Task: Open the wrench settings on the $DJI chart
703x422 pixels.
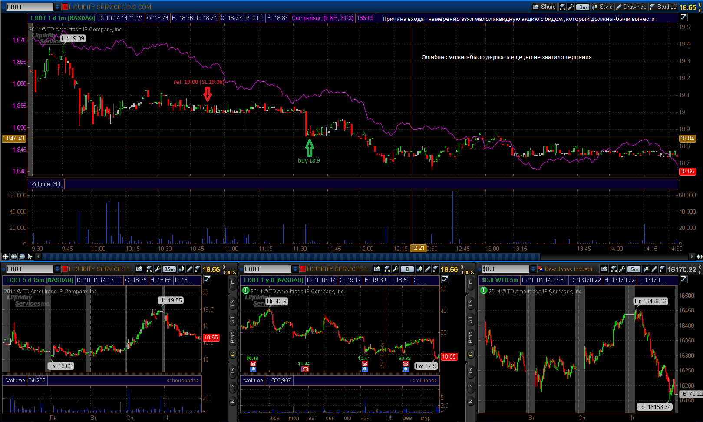Action: (622, 269)
